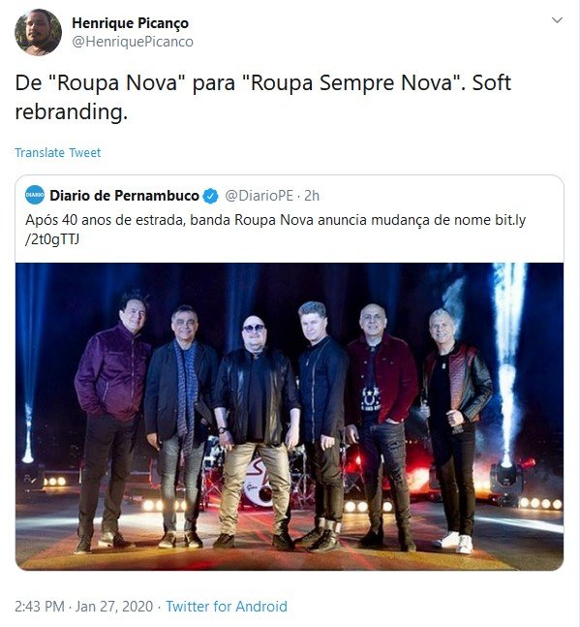Click the 2h timestamp on quoted tweet
580x627 pixels.
coord(312,196)
